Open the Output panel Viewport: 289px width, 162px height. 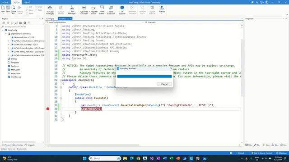tap(4, 149)
